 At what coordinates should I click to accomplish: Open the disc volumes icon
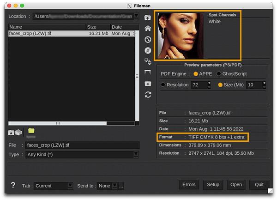[148, 50]
